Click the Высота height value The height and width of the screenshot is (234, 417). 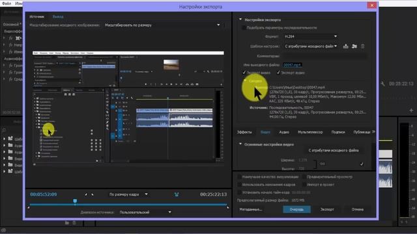(x=301, y=168)
